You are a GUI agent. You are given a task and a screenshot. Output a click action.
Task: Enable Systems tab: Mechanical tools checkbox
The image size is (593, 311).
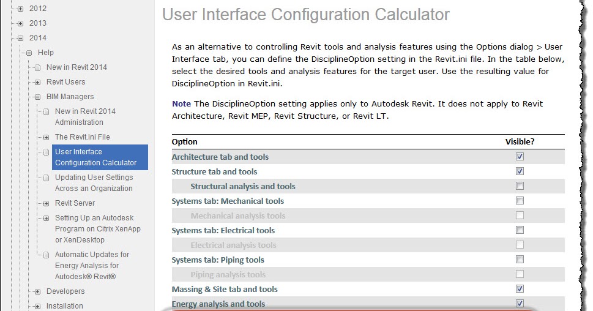520,201
